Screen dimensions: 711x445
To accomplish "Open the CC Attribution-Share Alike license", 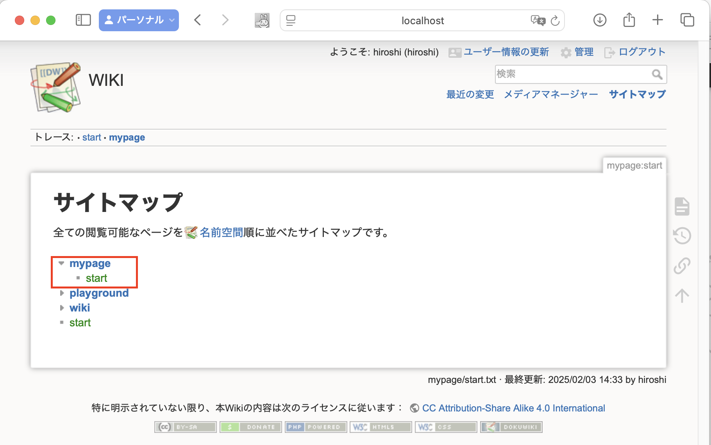I will tap(513, 408).
